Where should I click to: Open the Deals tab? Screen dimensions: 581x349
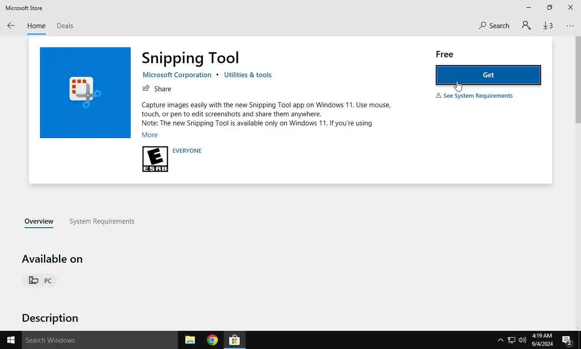tap(65, 25)
